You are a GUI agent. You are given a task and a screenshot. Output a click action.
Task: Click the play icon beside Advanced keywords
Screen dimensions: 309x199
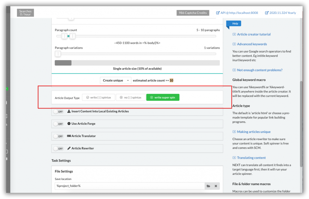[234, 44]
